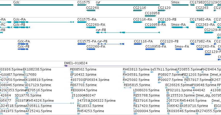Screen dimensions: 221x115
Task: Click the RE21203.5prime EST label
Action: click(x=195, y=75)
